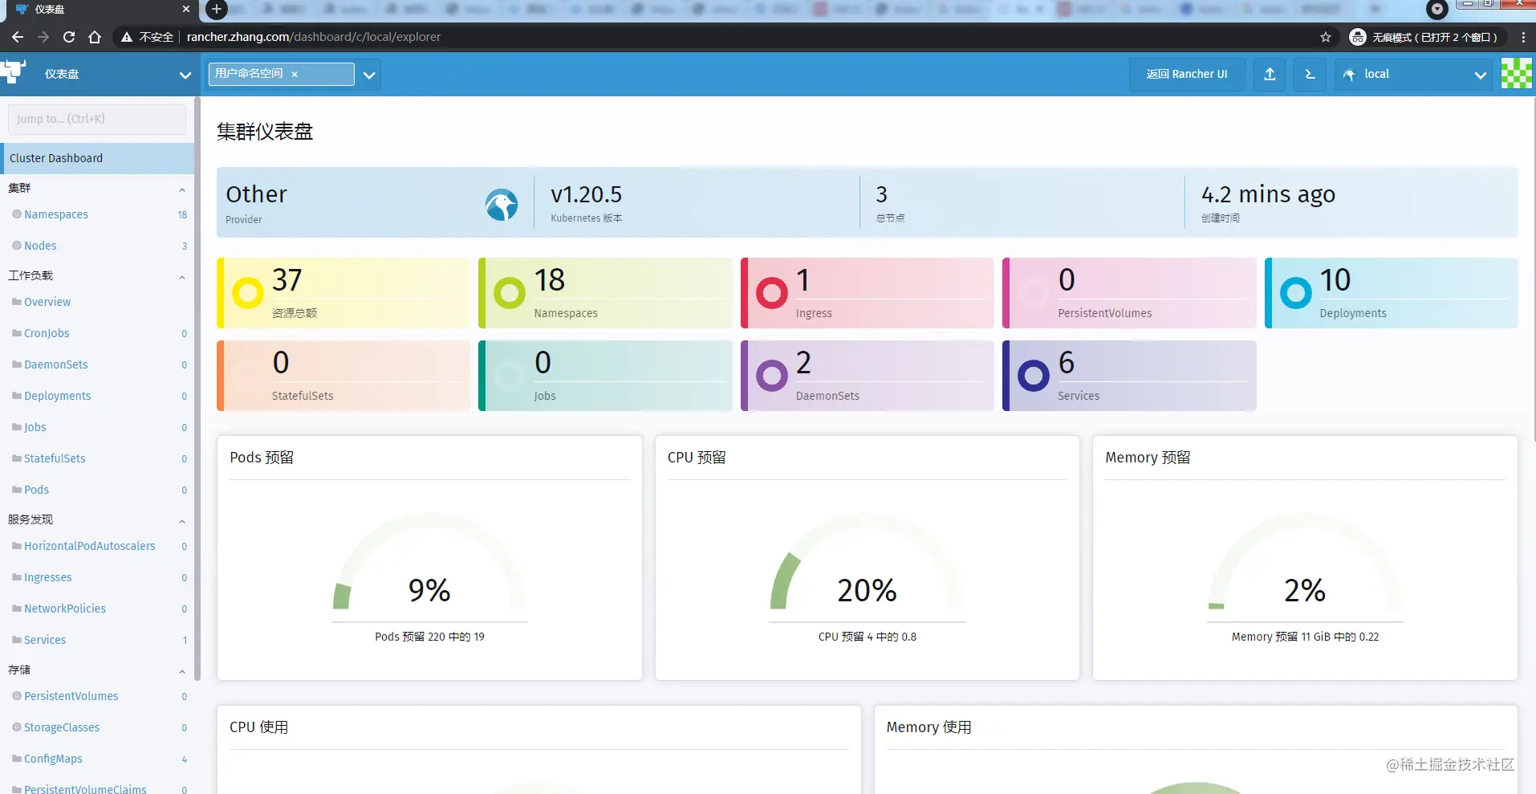Screen dimensions: 1536x794
Task: Go to browser home page
Action: point(95,37)
